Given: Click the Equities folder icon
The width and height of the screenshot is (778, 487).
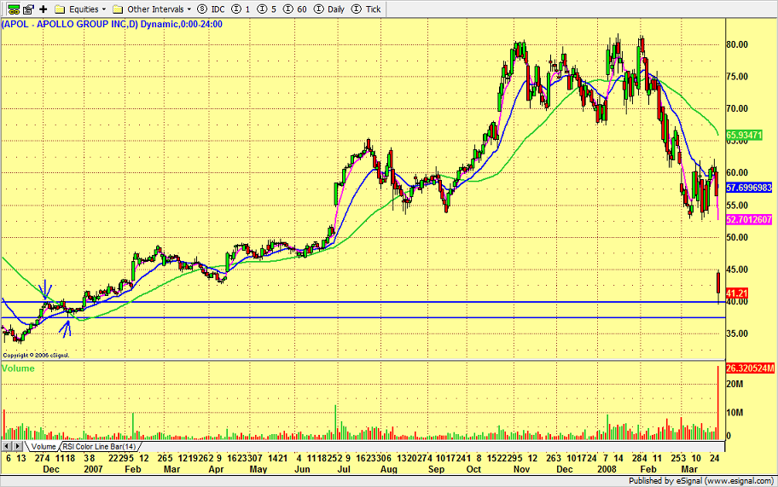Looking at the screenshot, I should (60, 9).
